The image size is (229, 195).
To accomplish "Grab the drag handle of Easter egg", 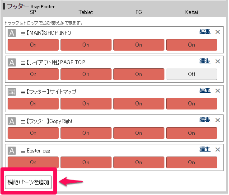I will click(x=23, y=151).
